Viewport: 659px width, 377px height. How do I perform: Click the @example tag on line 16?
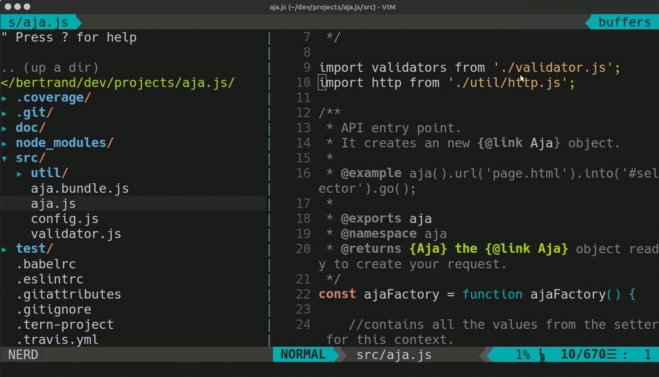pyautogui.click(x=371, y=173)
